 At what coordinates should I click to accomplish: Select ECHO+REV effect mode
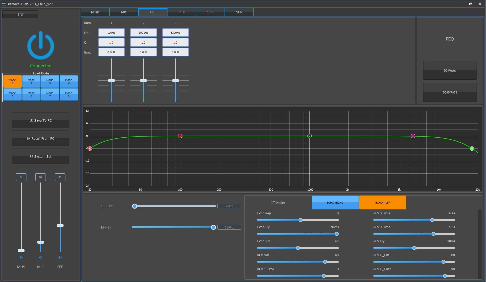tap(382, 203)
